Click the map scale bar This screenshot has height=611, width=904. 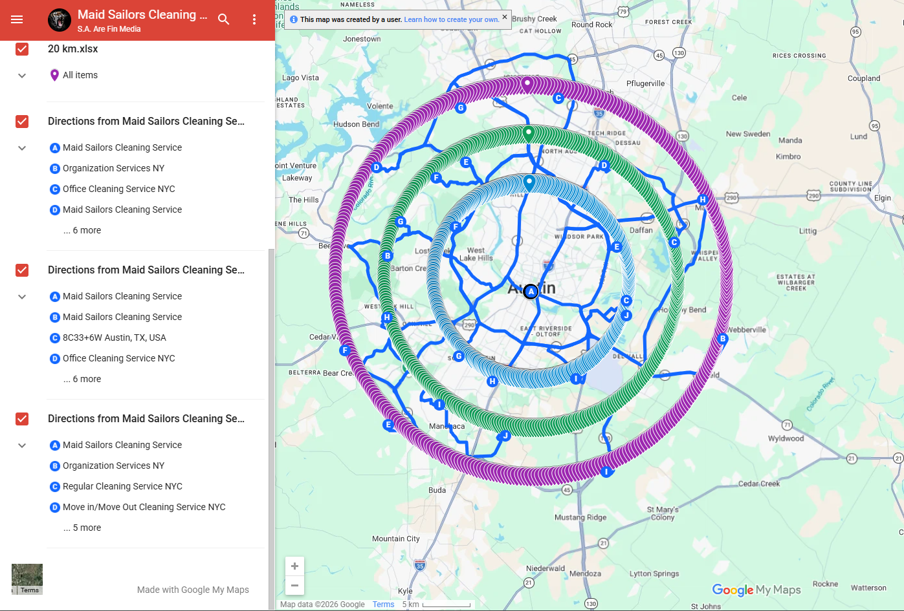click(446, 605)
